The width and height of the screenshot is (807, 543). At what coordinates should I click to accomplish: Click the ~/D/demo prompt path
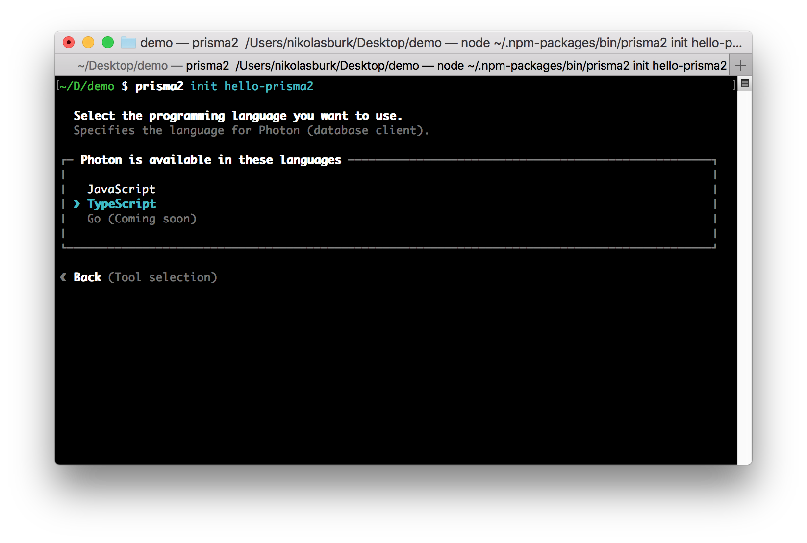pyautogui.click(x=87, y=86)
